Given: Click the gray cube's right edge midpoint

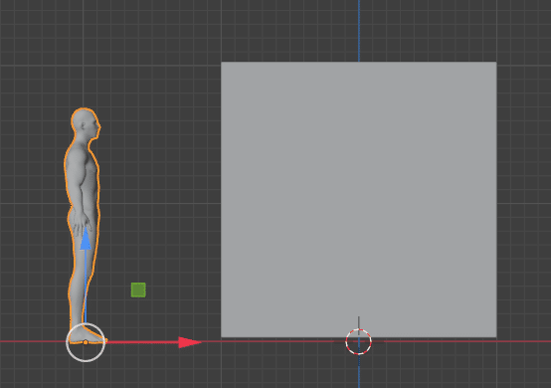Looking at the screenshot, I should (x=496, y=200).
